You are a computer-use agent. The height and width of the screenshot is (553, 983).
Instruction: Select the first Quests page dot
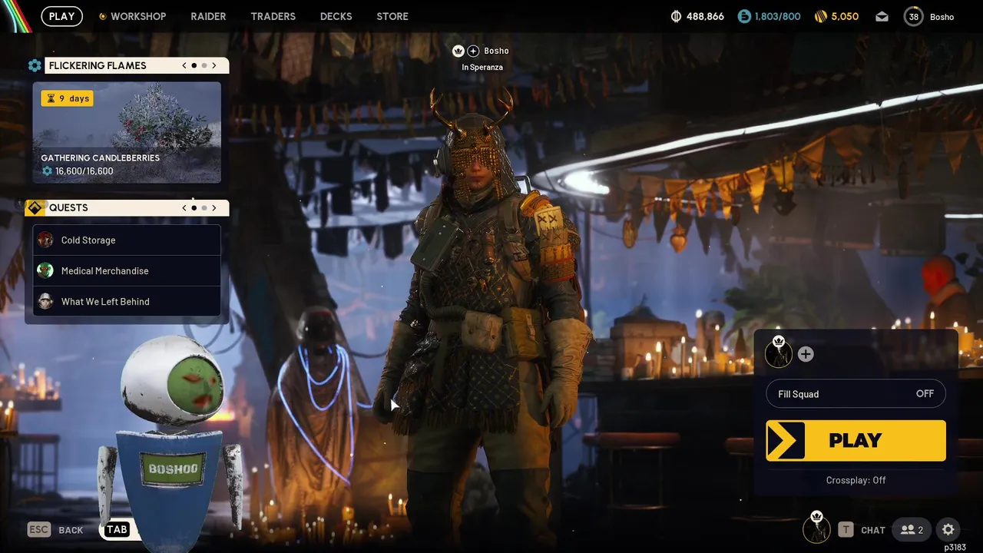tap(194, 207)
